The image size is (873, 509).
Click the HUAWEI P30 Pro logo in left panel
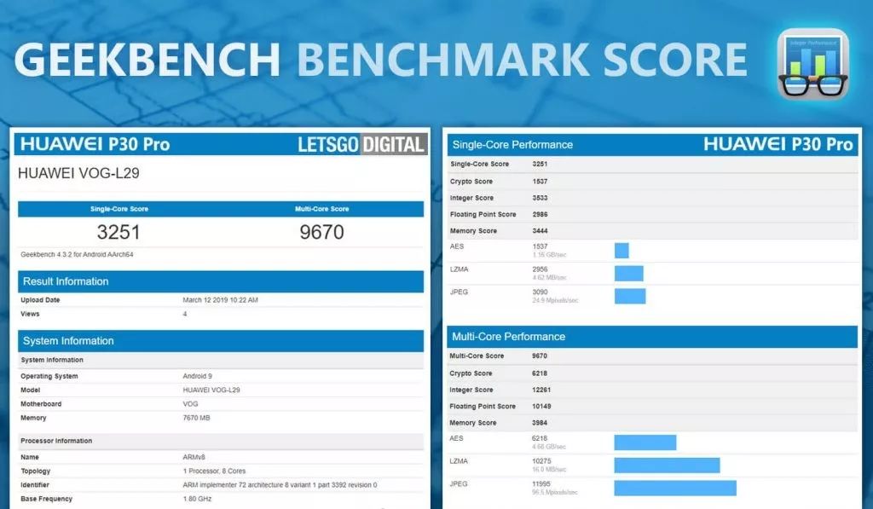pos(95,144)
